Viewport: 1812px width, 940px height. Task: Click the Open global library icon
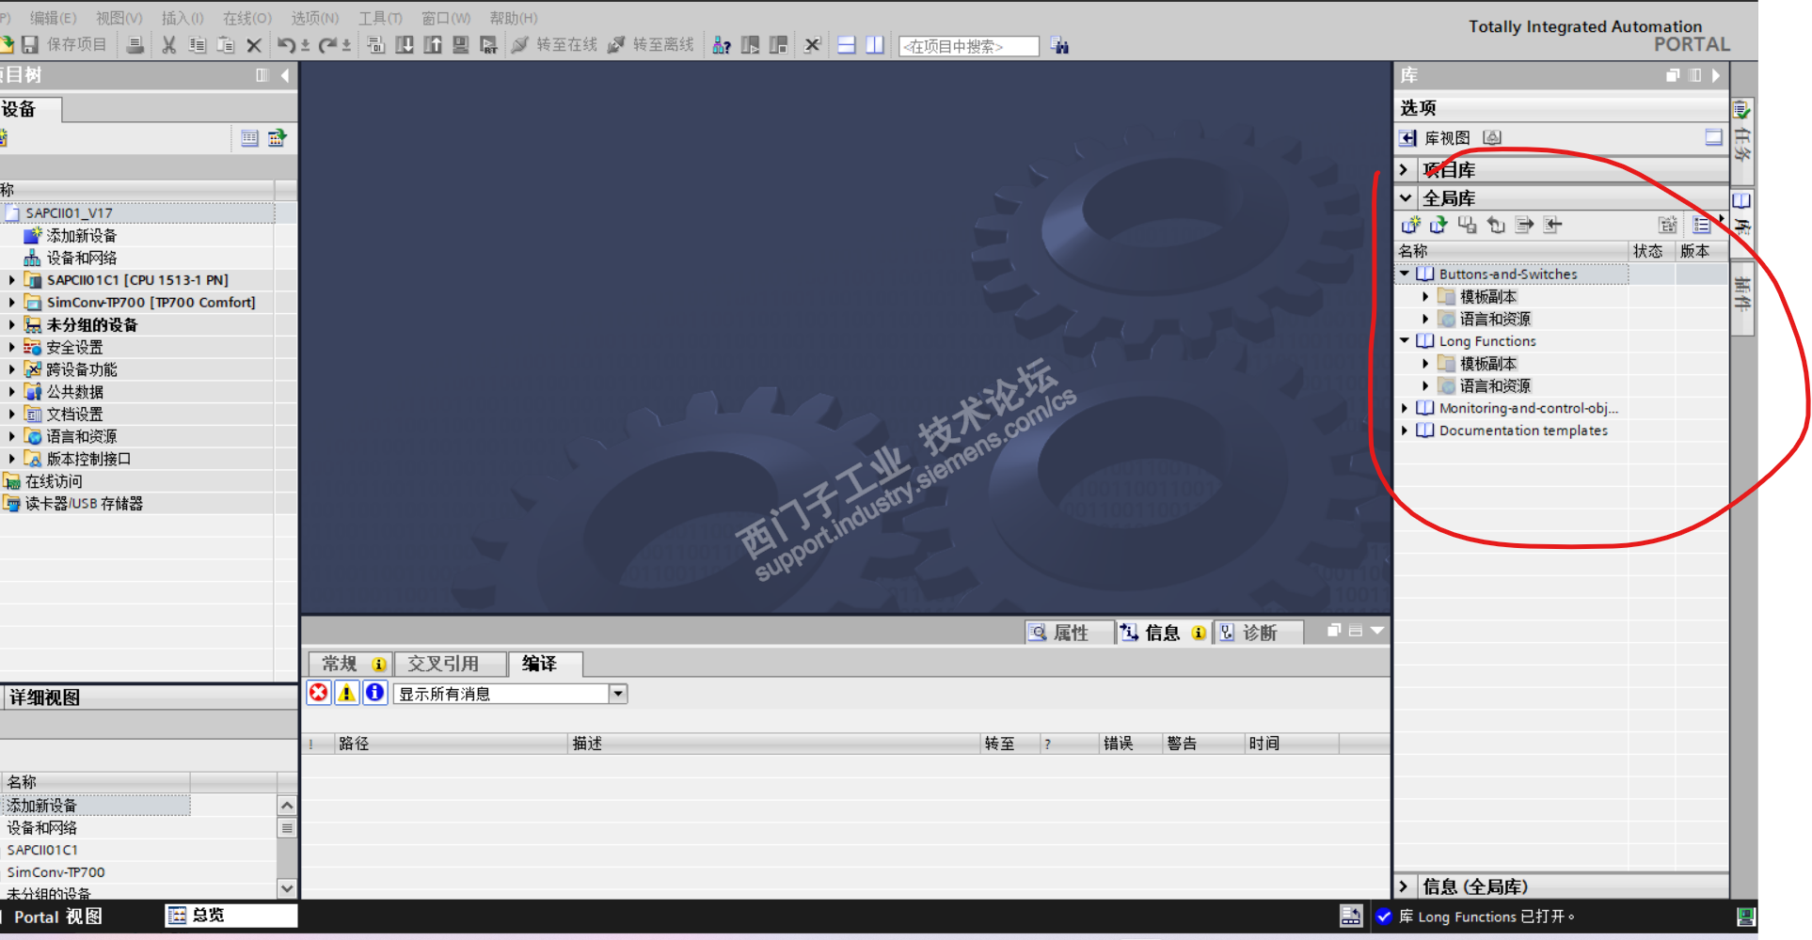coord(1438,225)
